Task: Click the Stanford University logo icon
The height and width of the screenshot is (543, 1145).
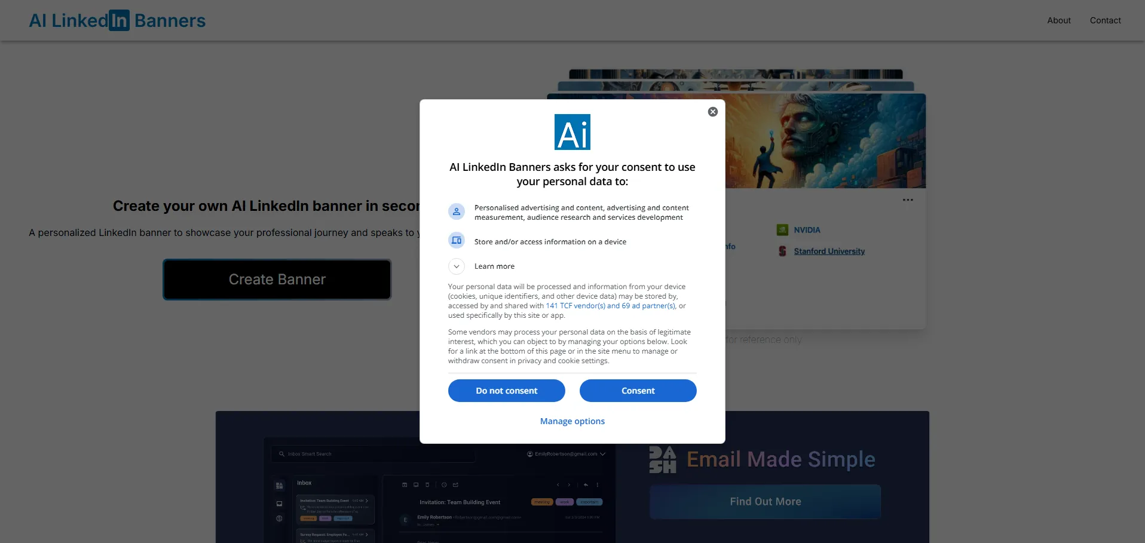Action: pyautogui.click(x=782, y=251)
